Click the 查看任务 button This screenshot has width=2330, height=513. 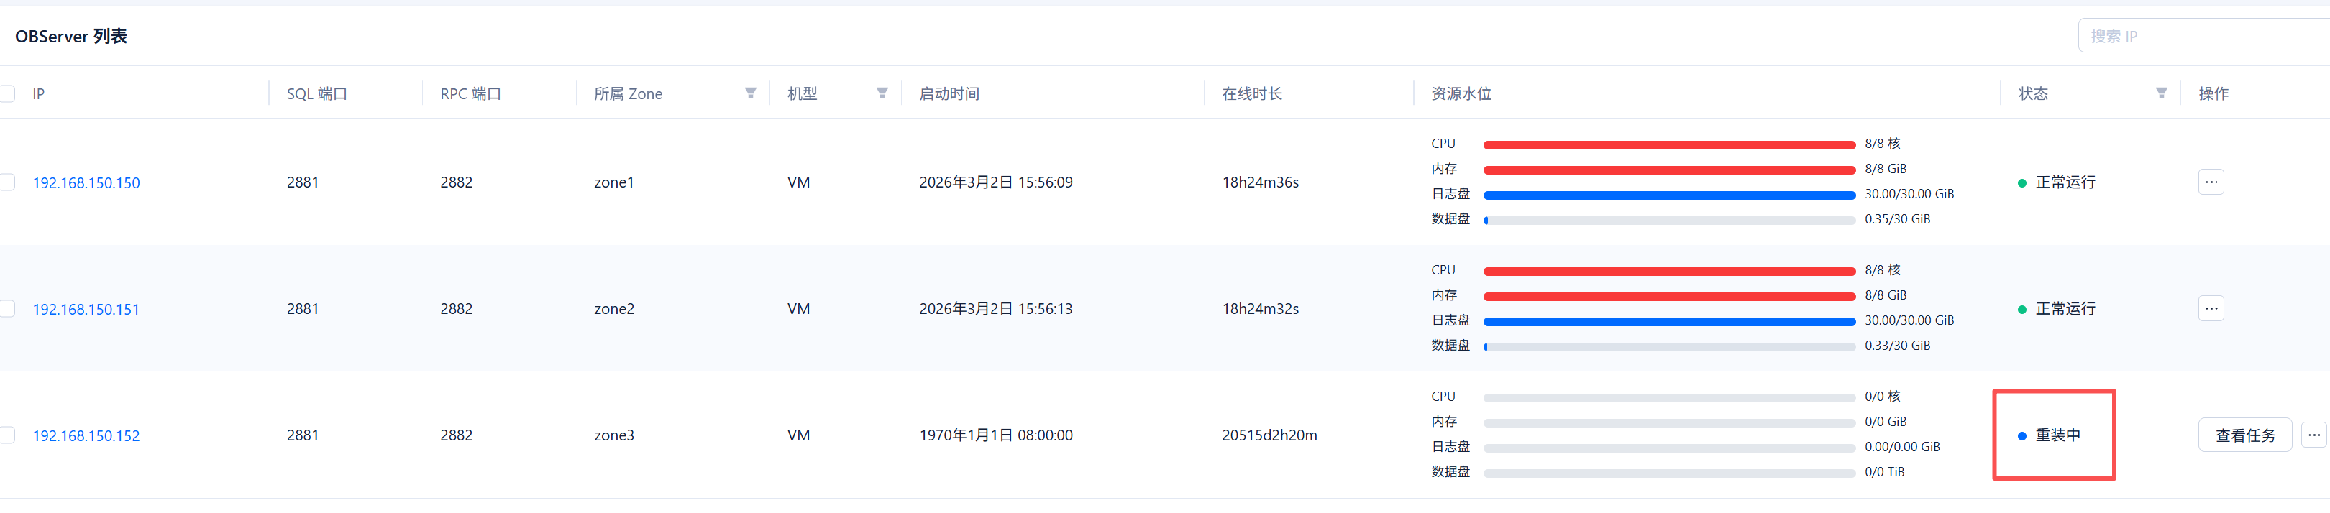[x=2244, y=435]
